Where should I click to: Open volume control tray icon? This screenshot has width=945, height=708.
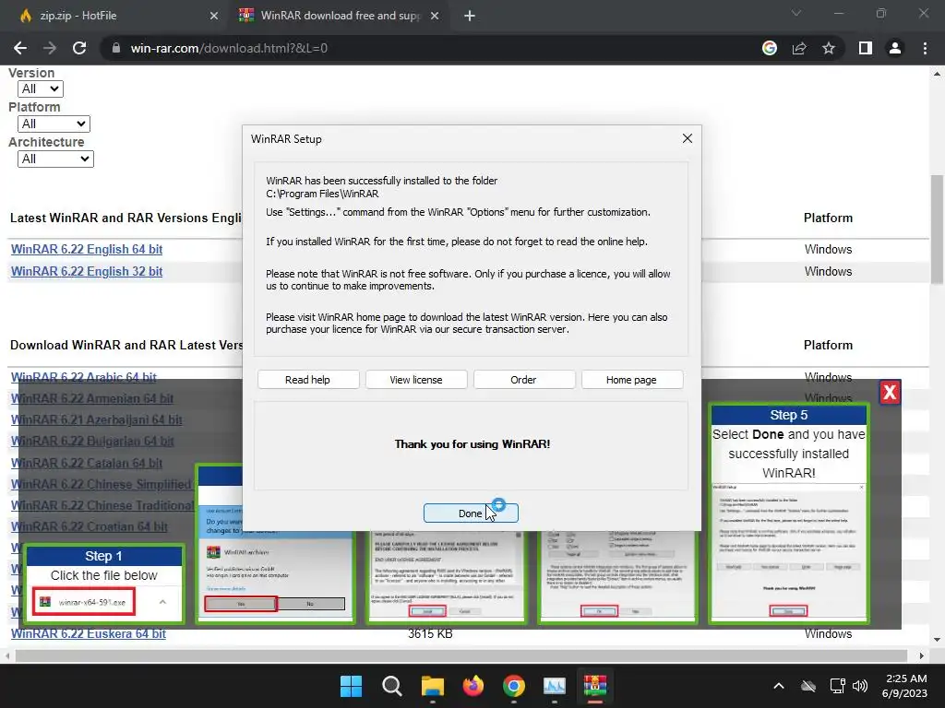[x=860, y=686]
